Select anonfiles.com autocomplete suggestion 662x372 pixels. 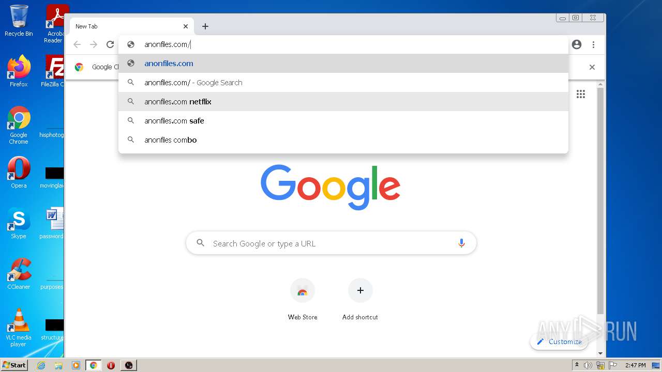coord(343,64)
